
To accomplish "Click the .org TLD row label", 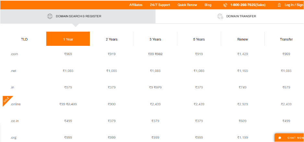I will [13, 138].
